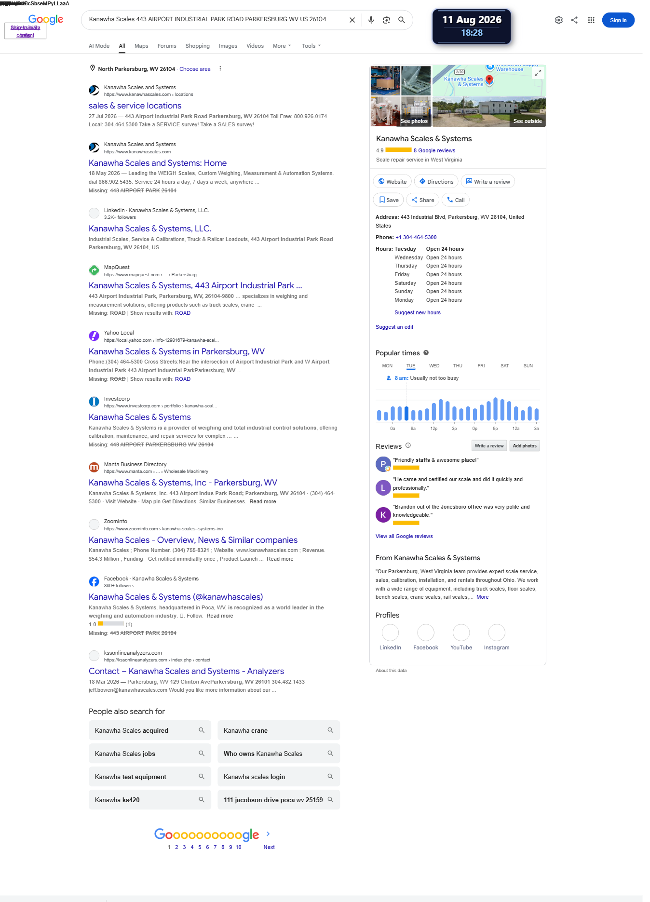Click the Investcorp result favicon
Viewport: 650px width, 902px height.
pyautogui.click(x=94, y=402)
